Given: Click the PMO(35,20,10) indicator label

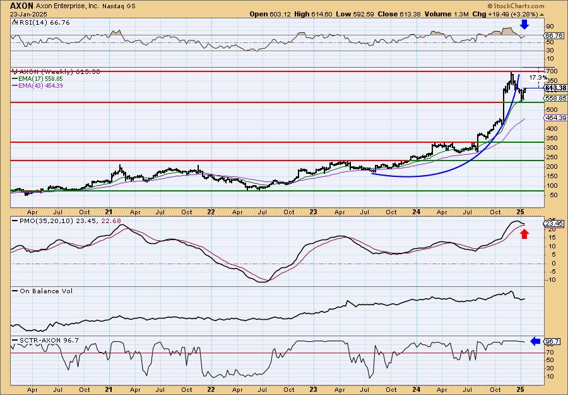Looking at the screenshot, I should (x=45, y=221).
